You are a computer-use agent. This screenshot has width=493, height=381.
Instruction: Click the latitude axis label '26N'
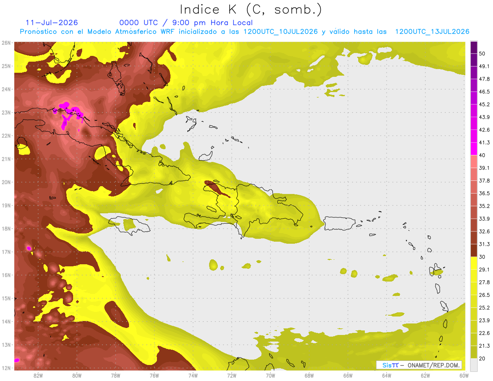(x=6, y=43)
